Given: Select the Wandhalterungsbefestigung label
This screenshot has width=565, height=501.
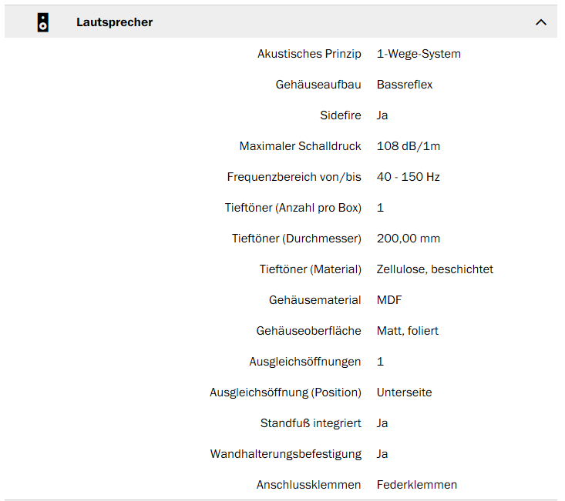Looking at the screenshot, I should (x=286, y=454).
